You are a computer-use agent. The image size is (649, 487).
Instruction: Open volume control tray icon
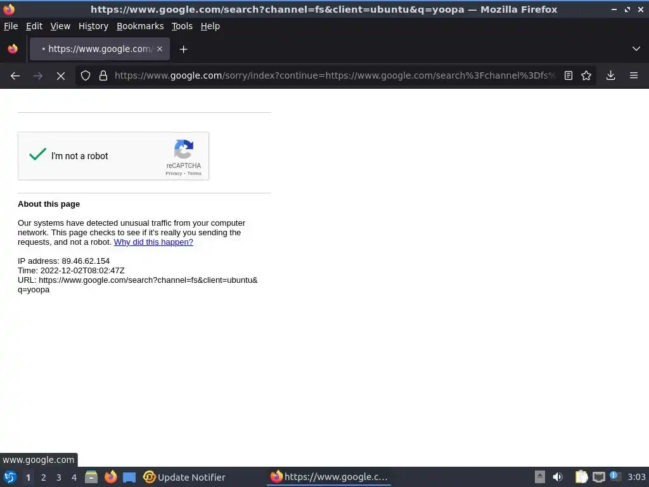point(558,477)
